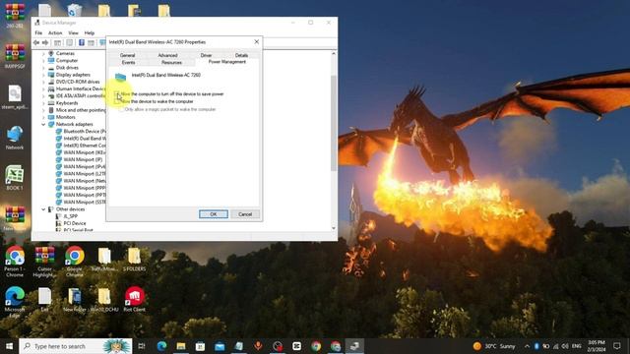The height and width of the screenshot is (354, 630).
Task: Open File Explorer from the taskbar
Action: coord(181,346)
